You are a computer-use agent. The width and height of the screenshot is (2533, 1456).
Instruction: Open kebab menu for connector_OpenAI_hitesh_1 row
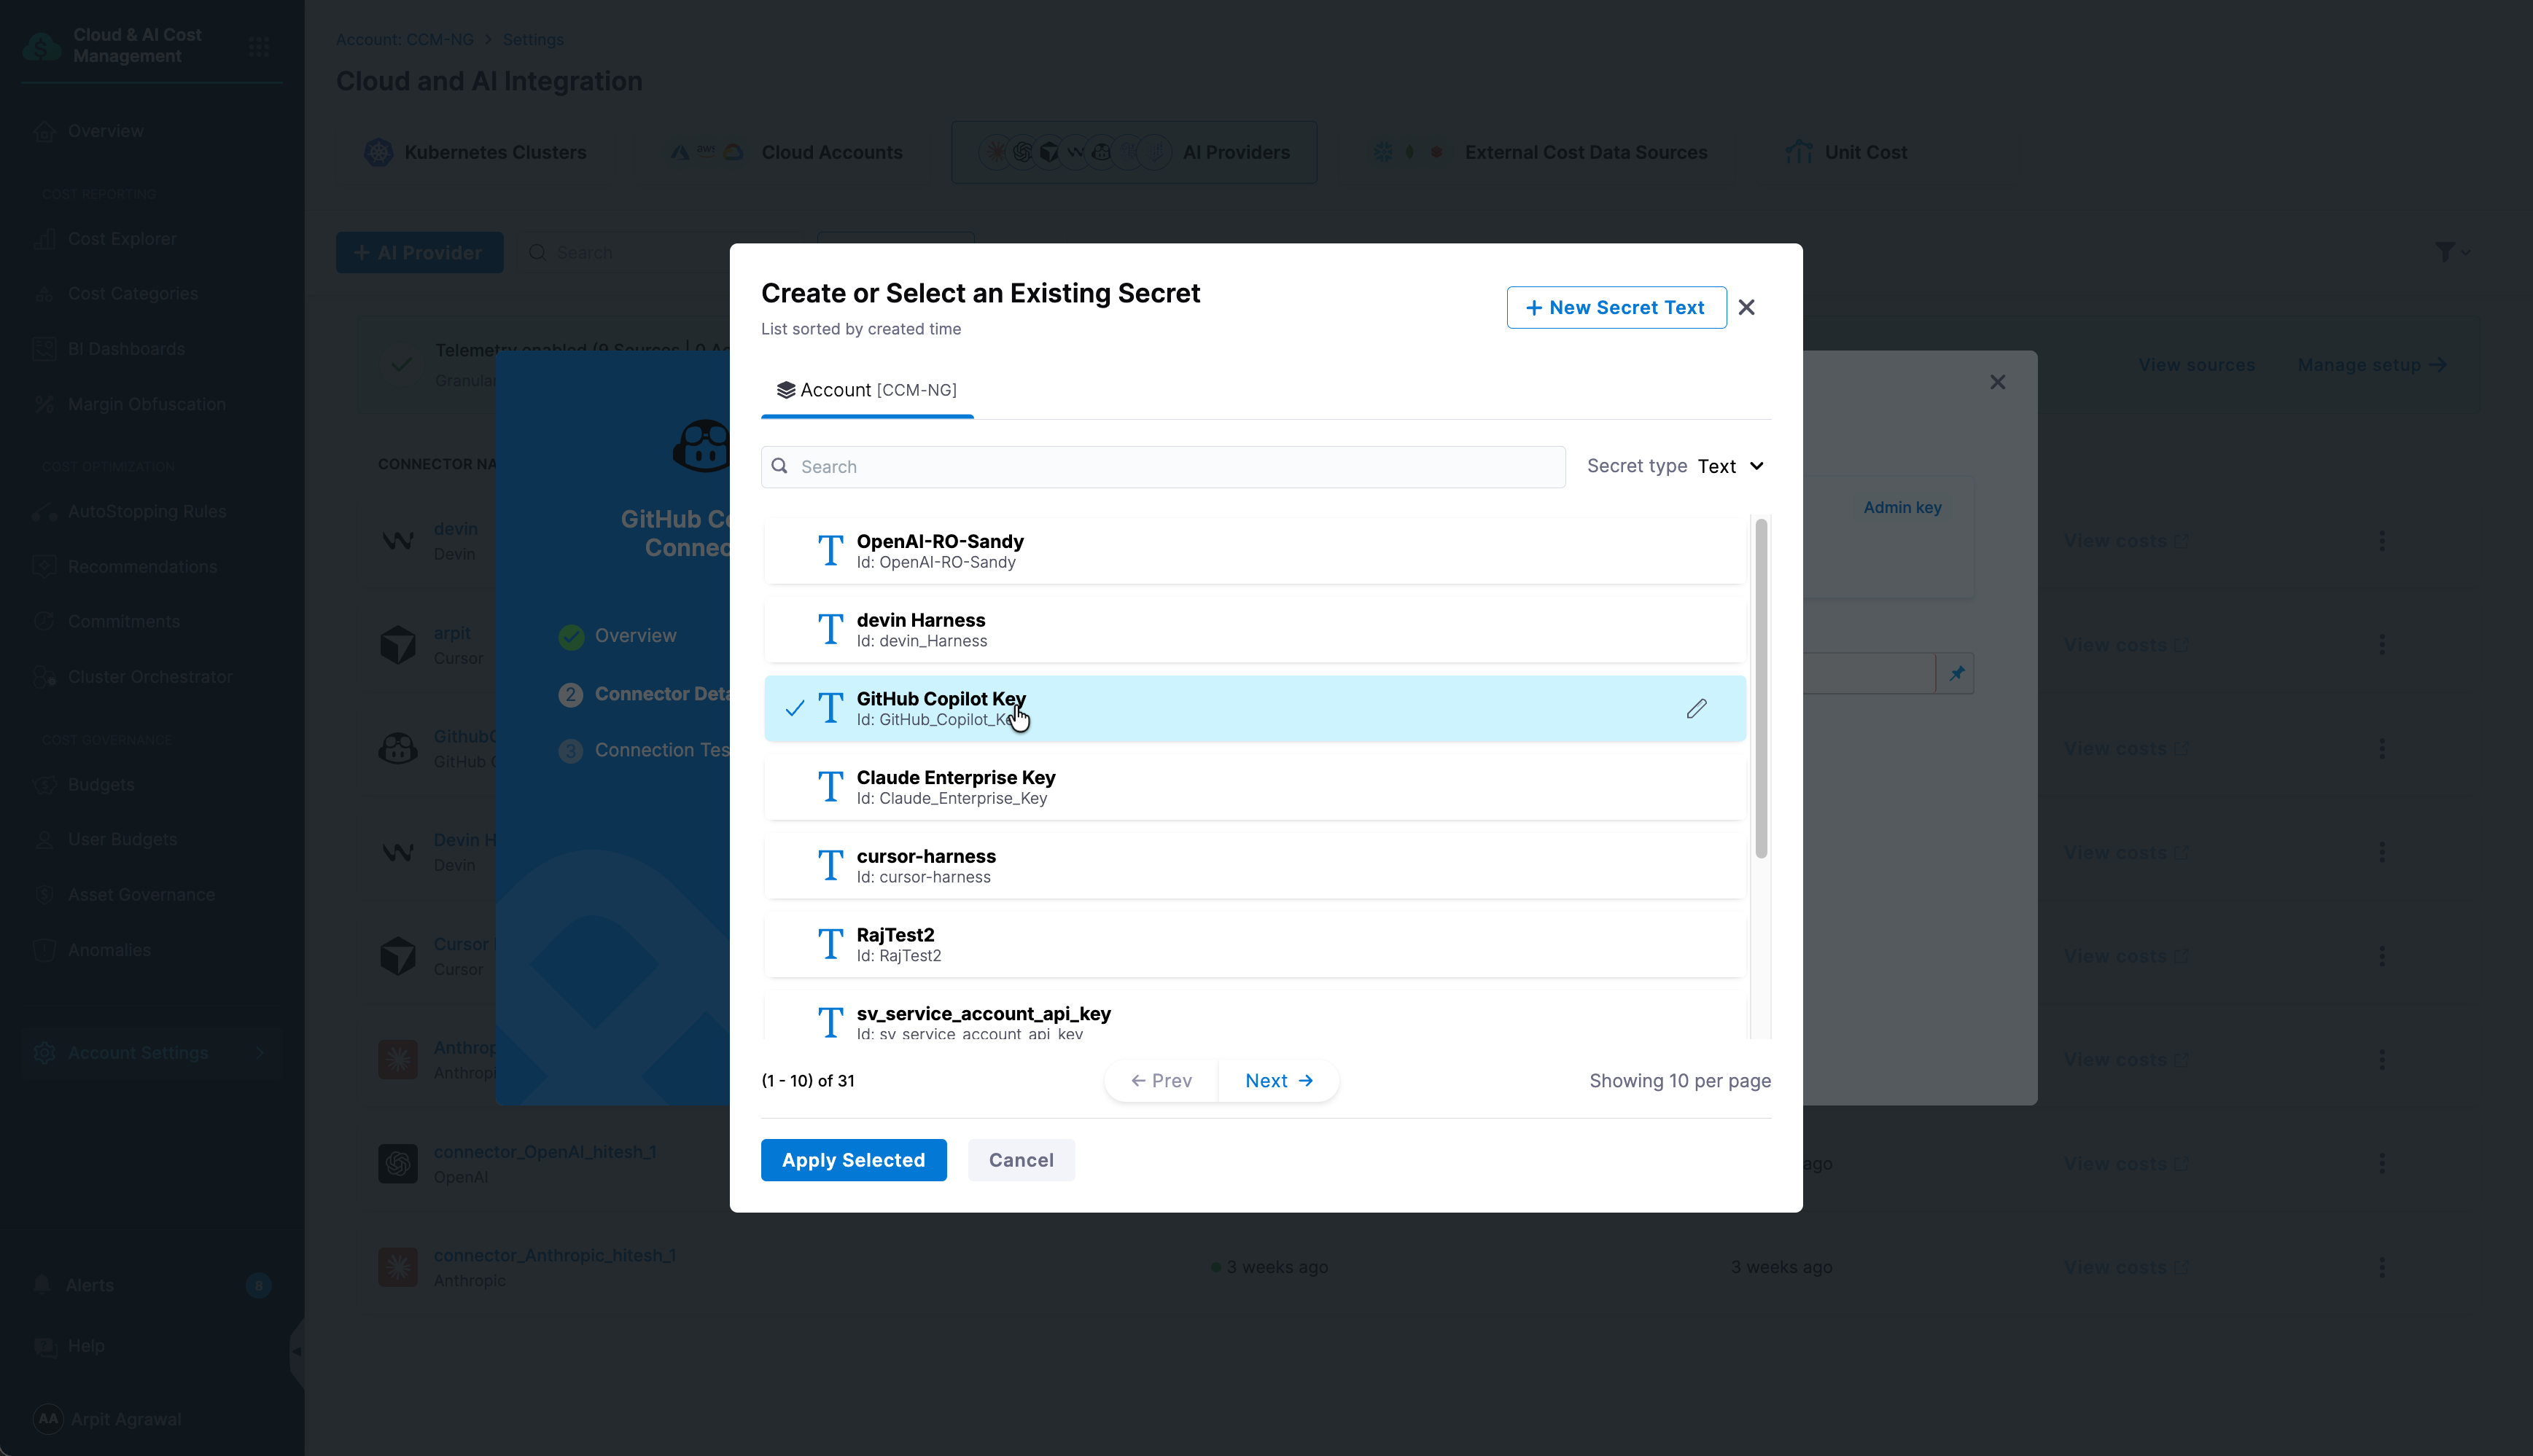2381,1163
